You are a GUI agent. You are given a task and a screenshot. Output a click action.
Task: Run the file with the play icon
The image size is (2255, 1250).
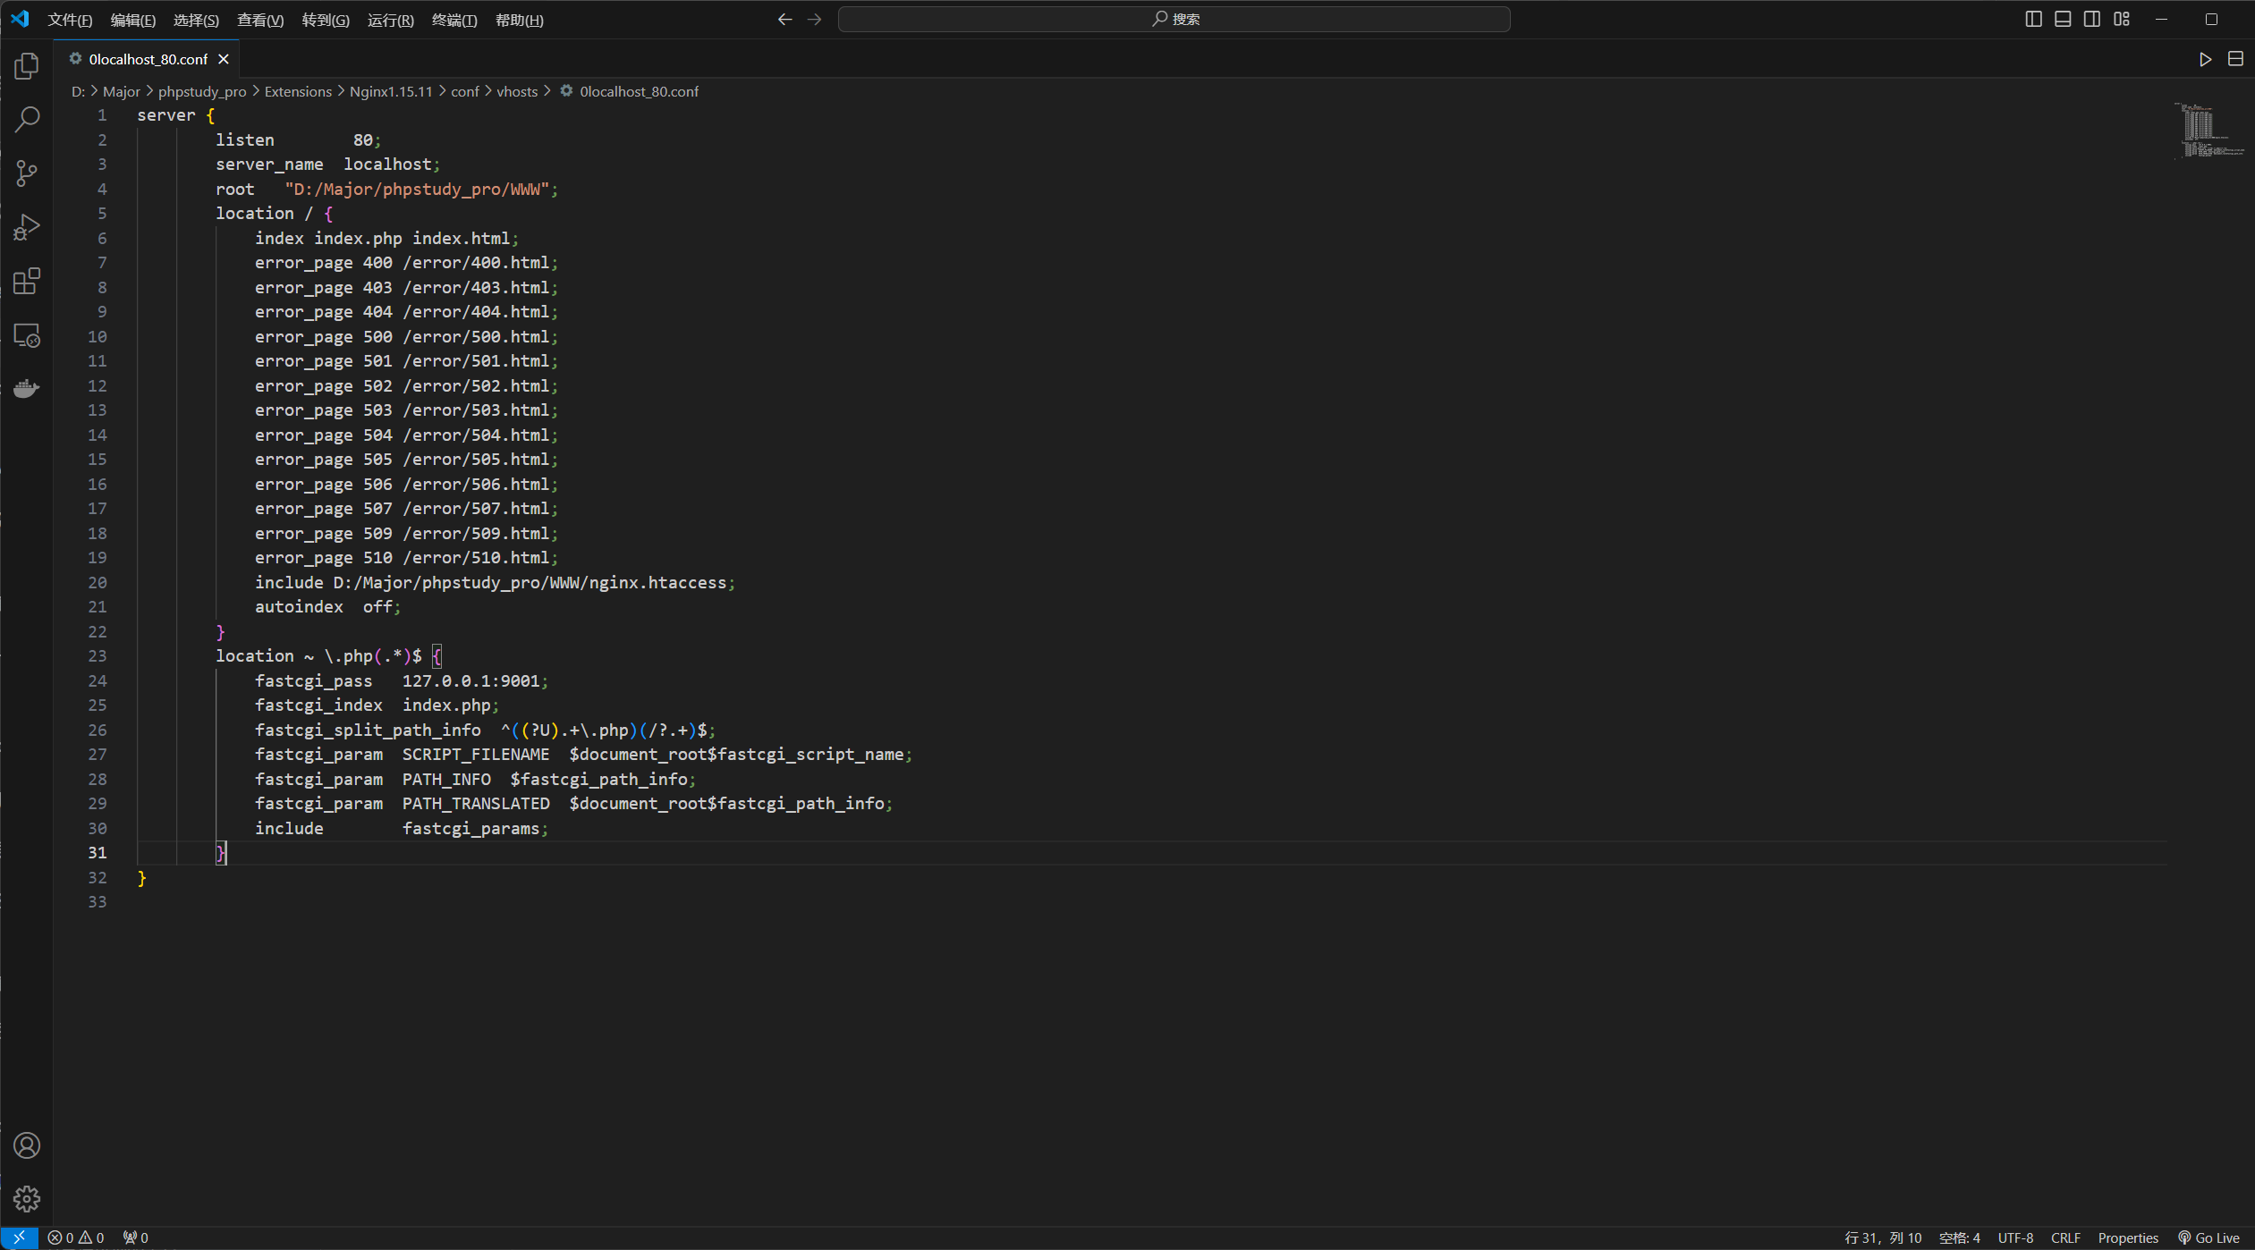[2205, 59]
